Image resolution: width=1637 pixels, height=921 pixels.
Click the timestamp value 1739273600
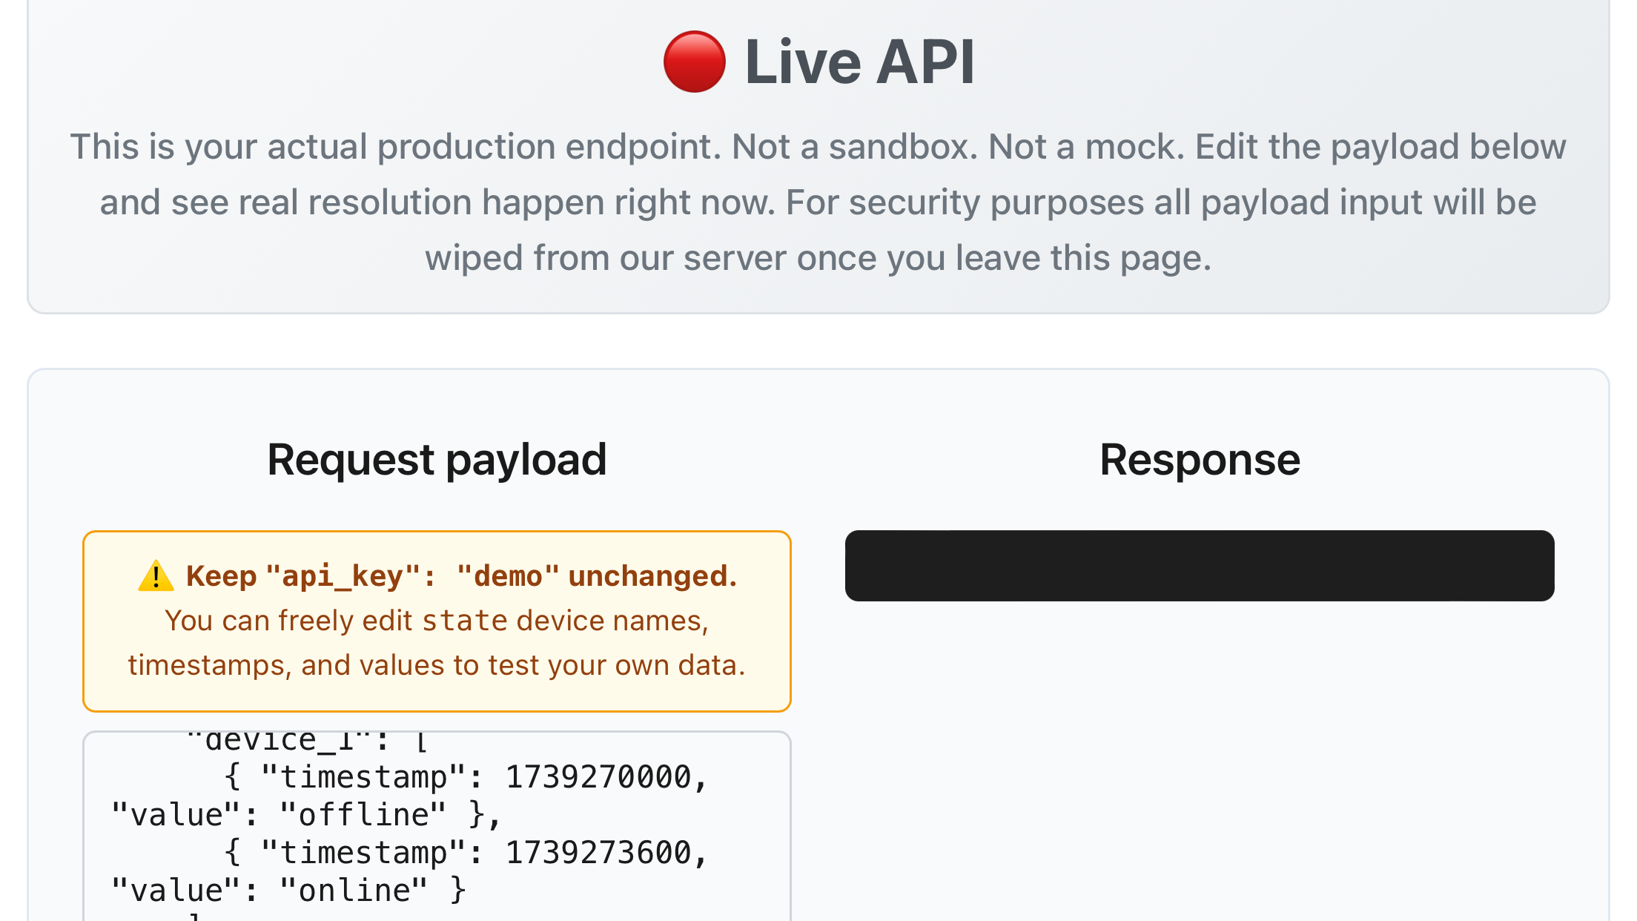(x=598, y=853)
